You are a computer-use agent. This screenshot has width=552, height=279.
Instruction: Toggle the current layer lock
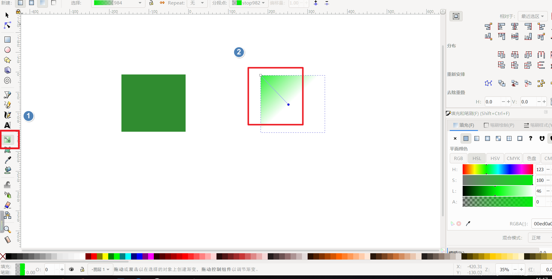pos(82,269)
